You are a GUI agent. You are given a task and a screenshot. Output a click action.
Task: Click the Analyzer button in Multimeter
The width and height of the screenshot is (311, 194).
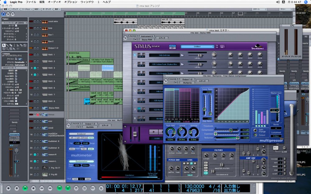click(x=81, y=134)
